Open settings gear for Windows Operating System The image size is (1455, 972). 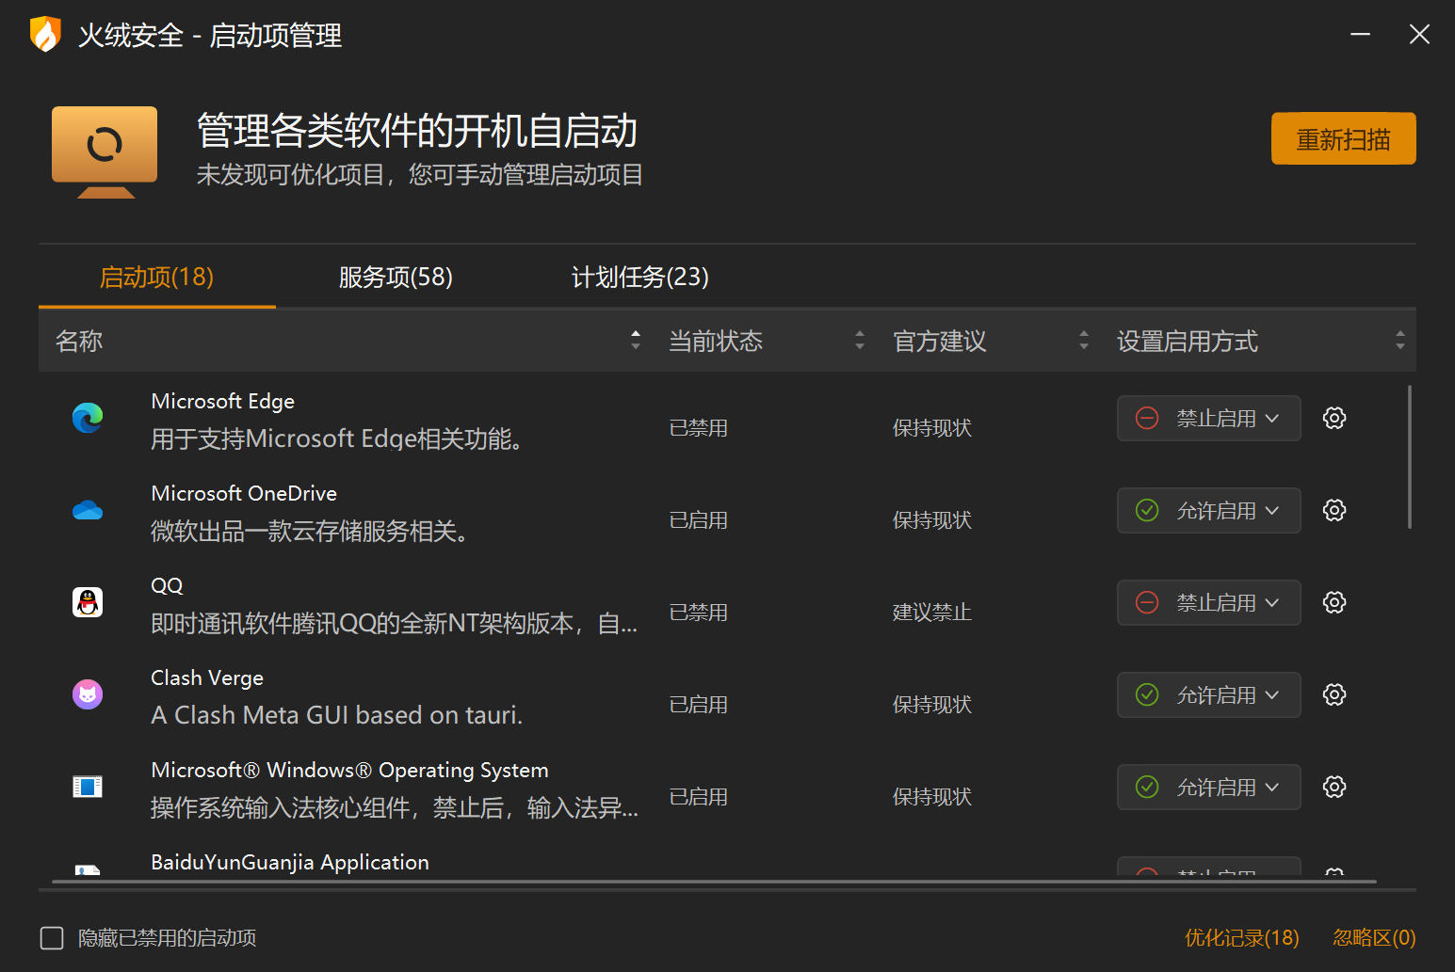click(x=1334, y=787)
